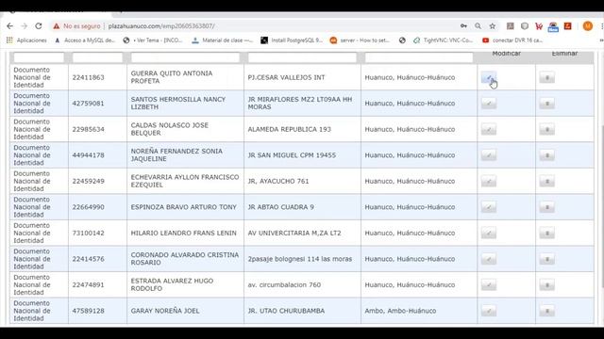The height and width of the screenshot is (339, 604).
Task: Remove the CALDAS NOLASCO JOSE BELQUER row
Action: click(x=546, y=130)
